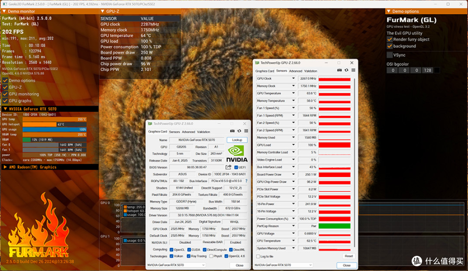Uncheck Render furry object option
This screenshot has width=468, height=271.
390,39
